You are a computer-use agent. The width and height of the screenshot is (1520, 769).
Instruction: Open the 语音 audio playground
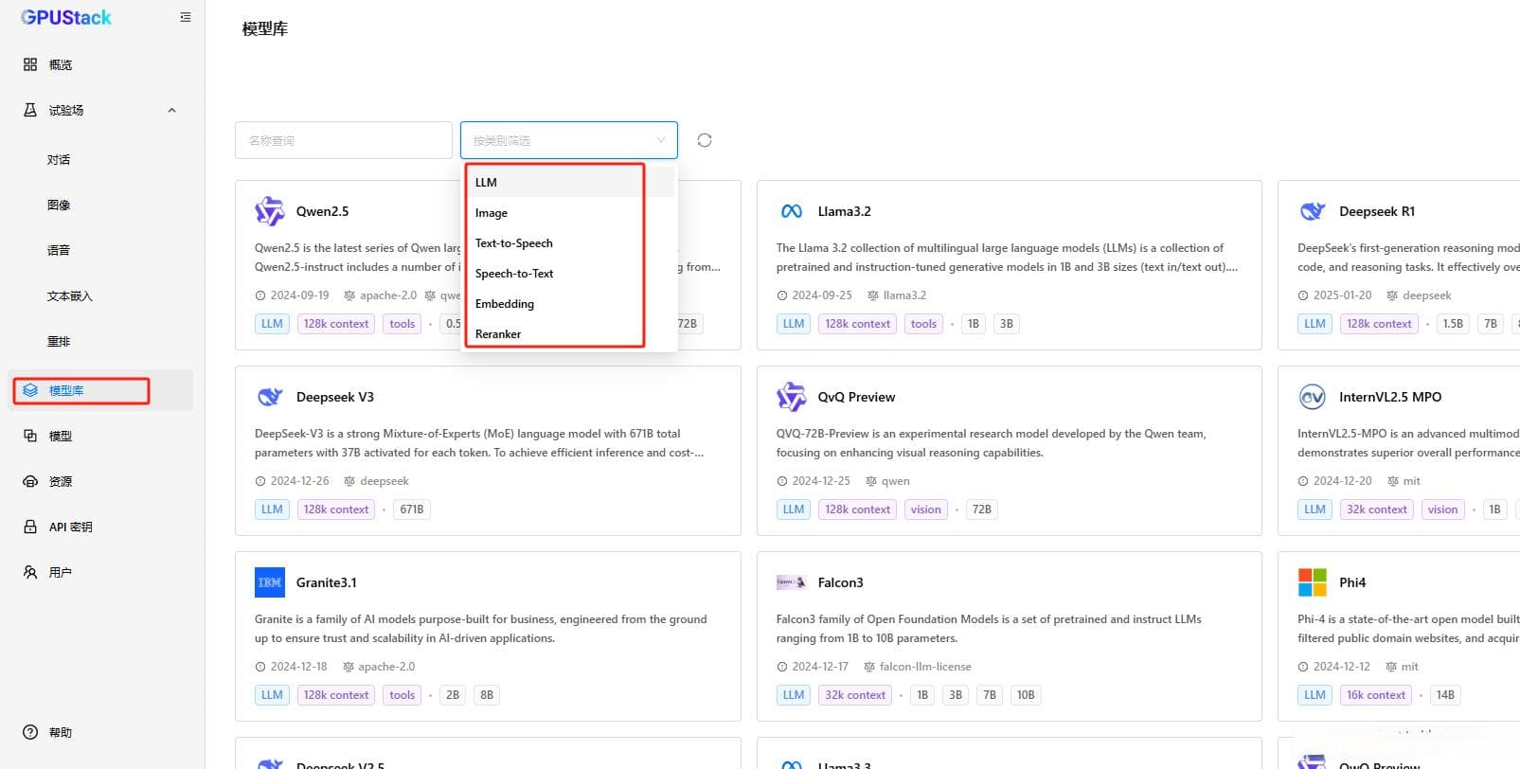(x=59, y=250)
